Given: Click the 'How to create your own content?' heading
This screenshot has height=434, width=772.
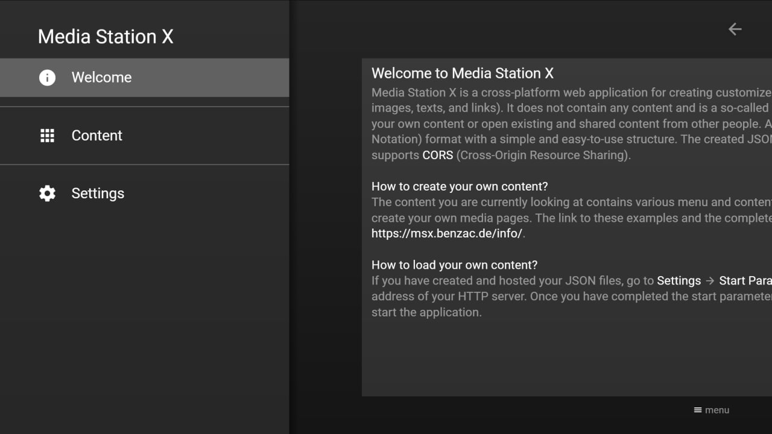Looking at the screenshot, I should tap(460, 186).
